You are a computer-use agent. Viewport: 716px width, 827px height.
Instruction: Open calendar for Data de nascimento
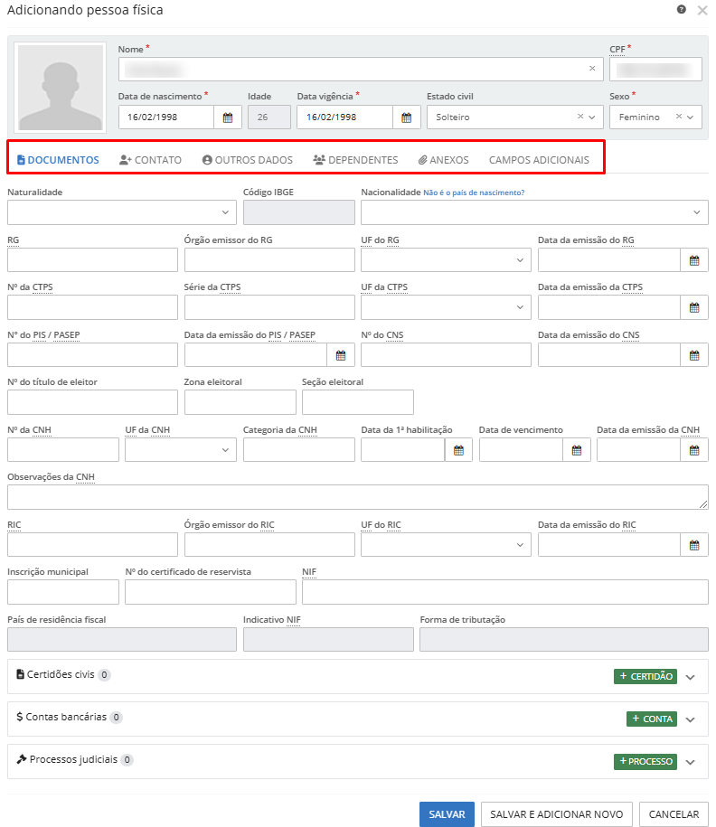pos(228,117)
